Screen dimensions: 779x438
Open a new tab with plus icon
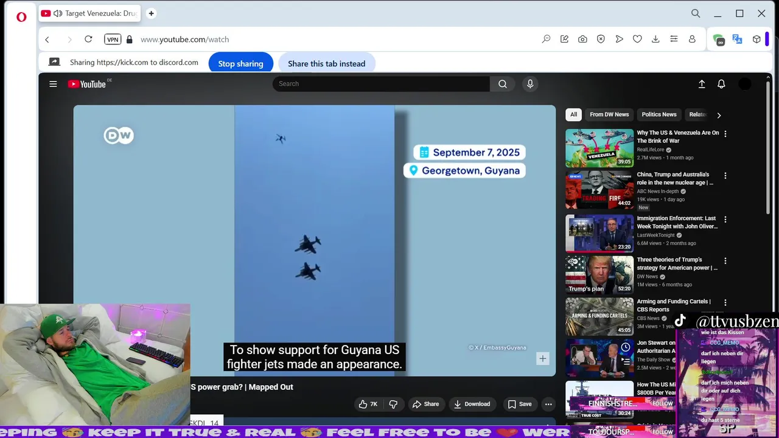coord(151,13)
